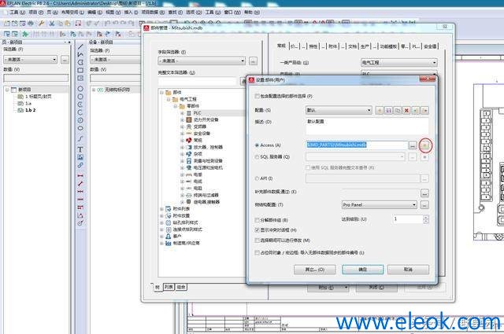Click the 其它... (O) button

315,270
